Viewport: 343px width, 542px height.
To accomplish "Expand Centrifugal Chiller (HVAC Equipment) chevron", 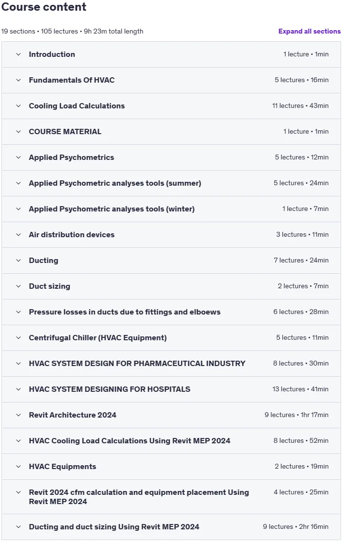I will click(x=18, y=338).
